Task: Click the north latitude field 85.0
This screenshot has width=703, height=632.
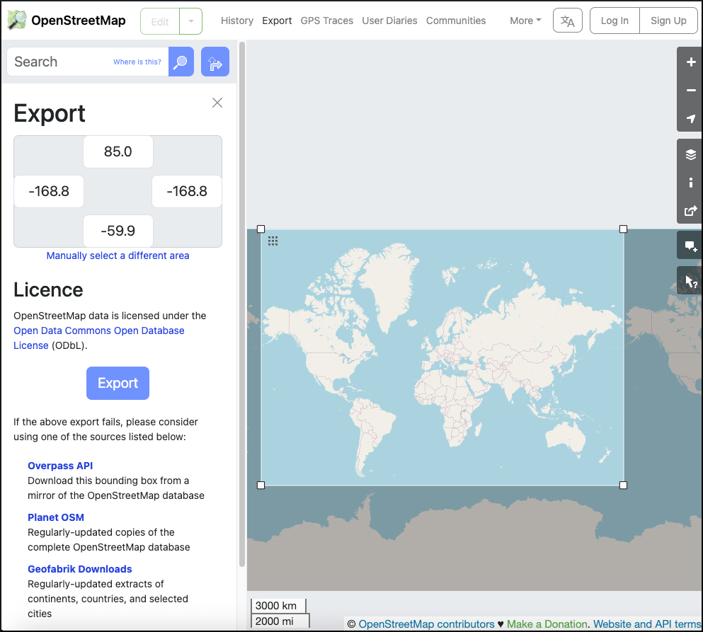Action: tap(118, 151)
